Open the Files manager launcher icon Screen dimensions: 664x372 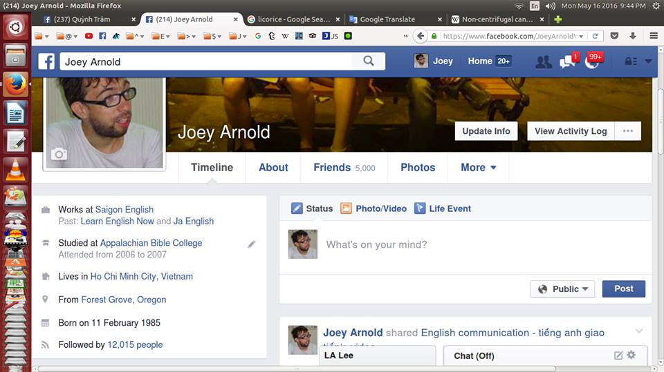pos(15,56)
